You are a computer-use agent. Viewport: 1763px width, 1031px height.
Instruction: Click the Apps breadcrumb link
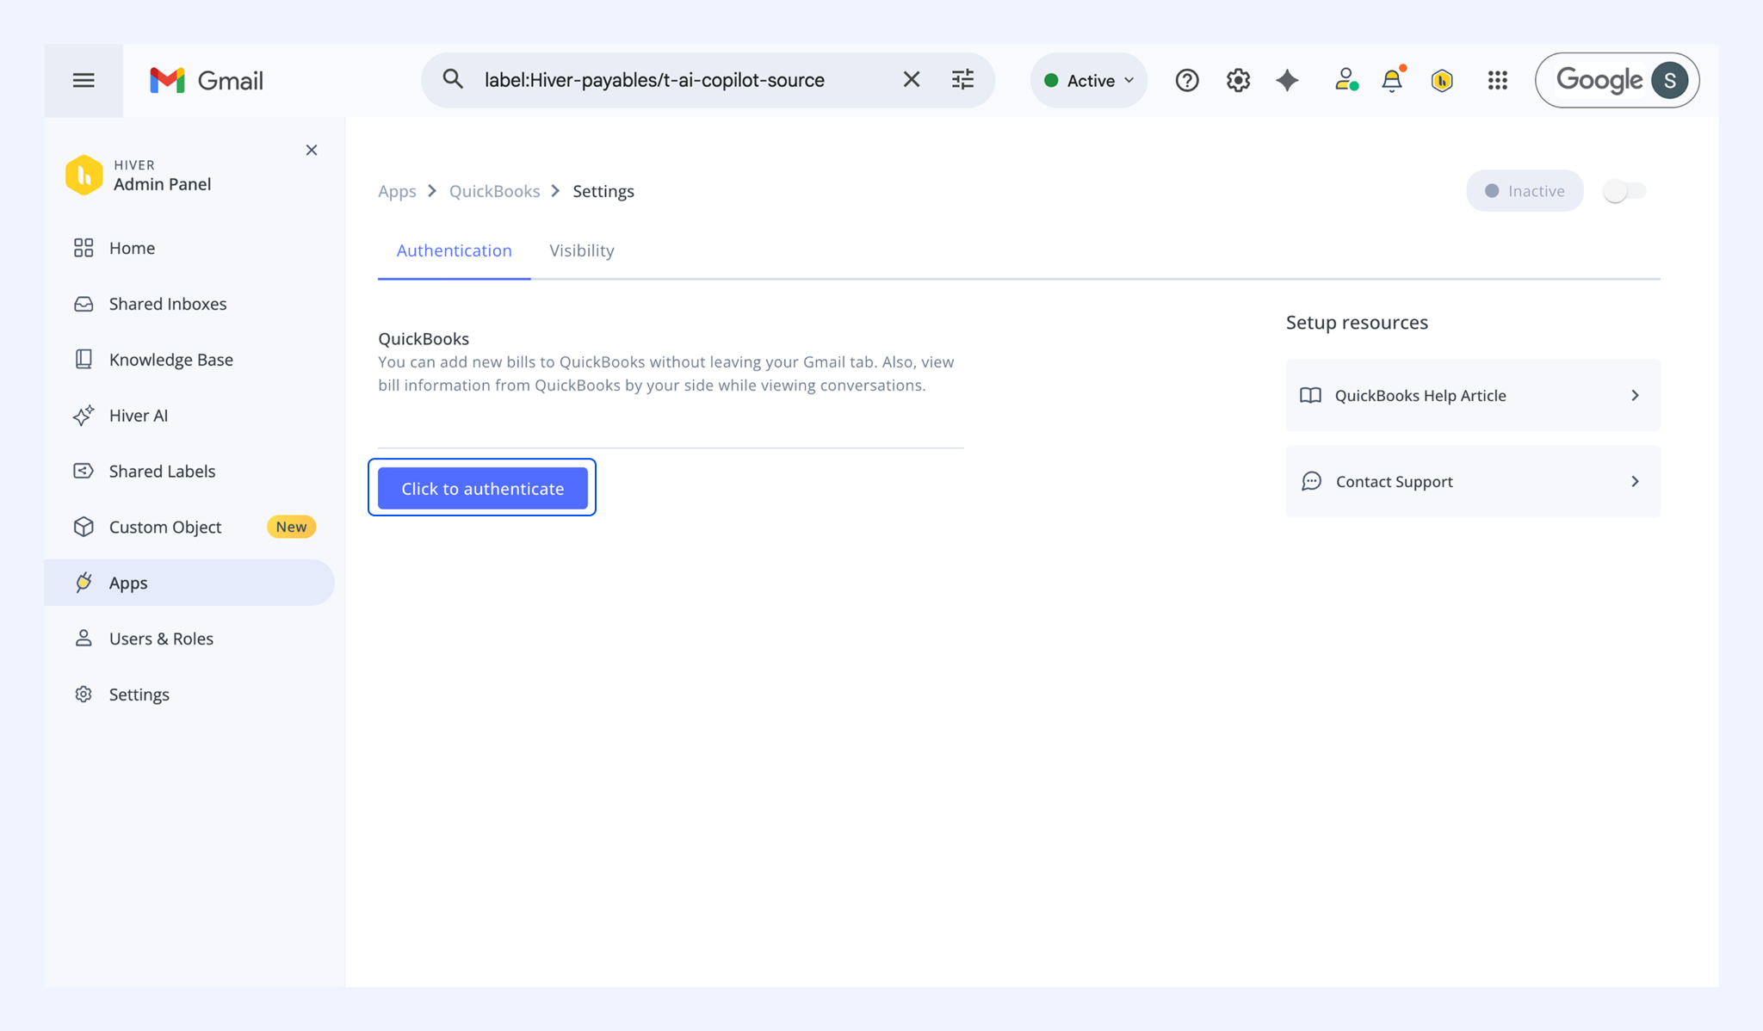click(397, 191)
